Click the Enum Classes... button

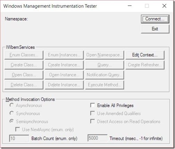[x=24, y=55]
